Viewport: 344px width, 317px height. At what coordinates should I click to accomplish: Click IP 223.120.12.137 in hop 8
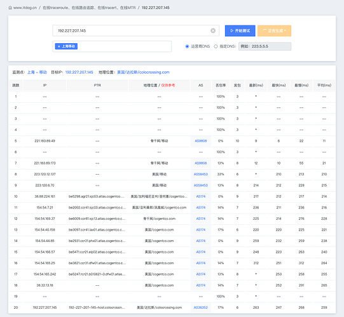pyautogui.click(x=45, y=174)
